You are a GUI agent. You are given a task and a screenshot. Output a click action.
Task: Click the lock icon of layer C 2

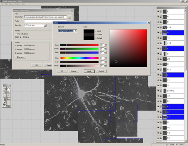click(161, 112)
